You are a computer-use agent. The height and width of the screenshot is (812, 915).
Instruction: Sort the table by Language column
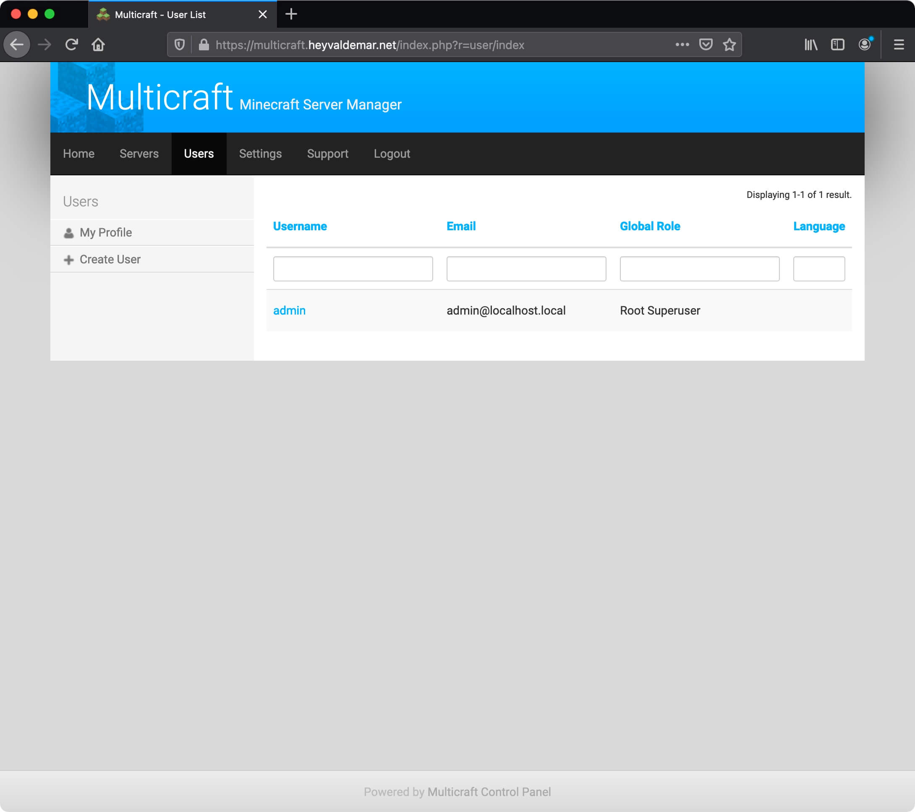tap(819, 226)
